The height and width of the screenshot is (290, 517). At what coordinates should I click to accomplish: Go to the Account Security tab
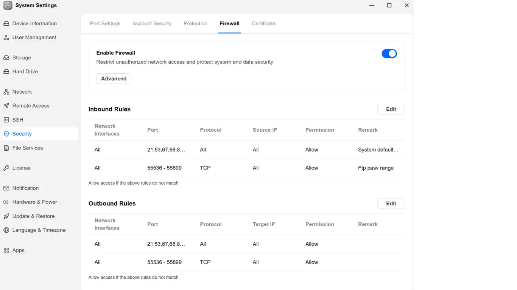152,23
